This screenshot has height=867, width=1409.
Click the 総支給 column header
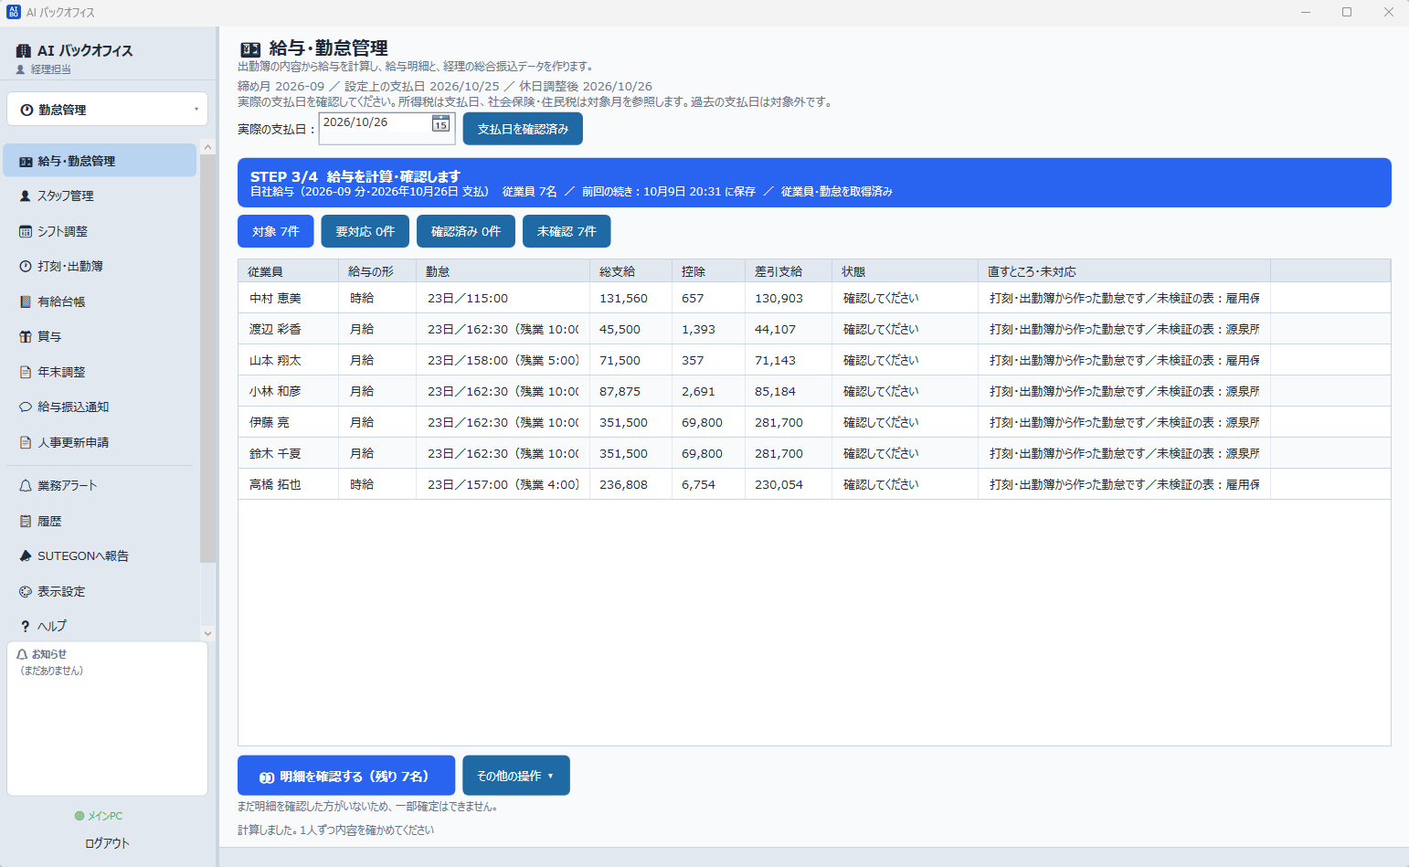(631, 271)
